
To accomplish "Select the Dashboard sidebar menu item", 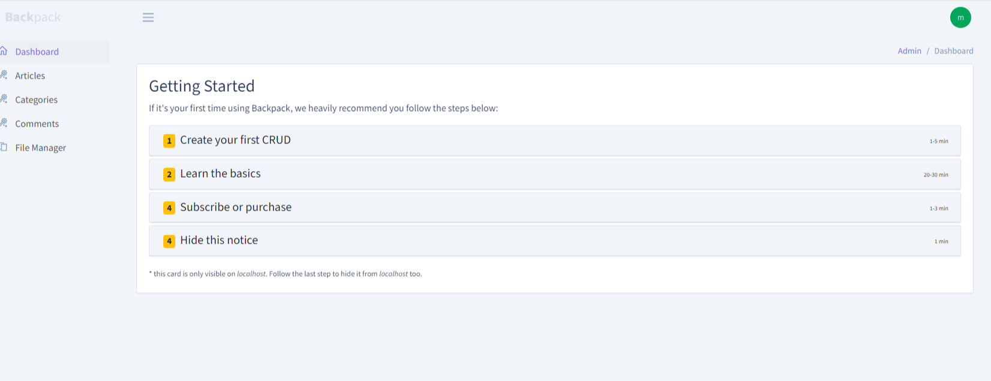I will click(37, 52).
